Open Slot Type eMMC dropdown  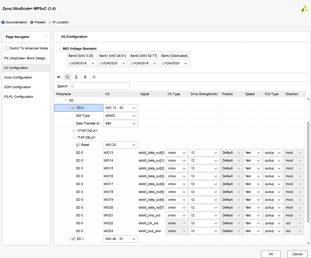(121, 116)
